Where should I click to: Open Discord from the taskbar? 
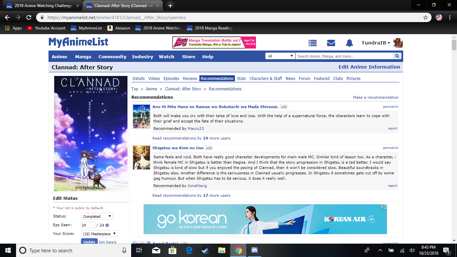pyautogui.click(x=254, y=250)
